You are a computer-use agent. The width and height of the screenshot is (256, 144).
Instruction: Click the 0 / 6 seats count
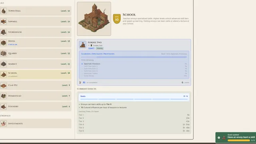(x=186, y=96)
